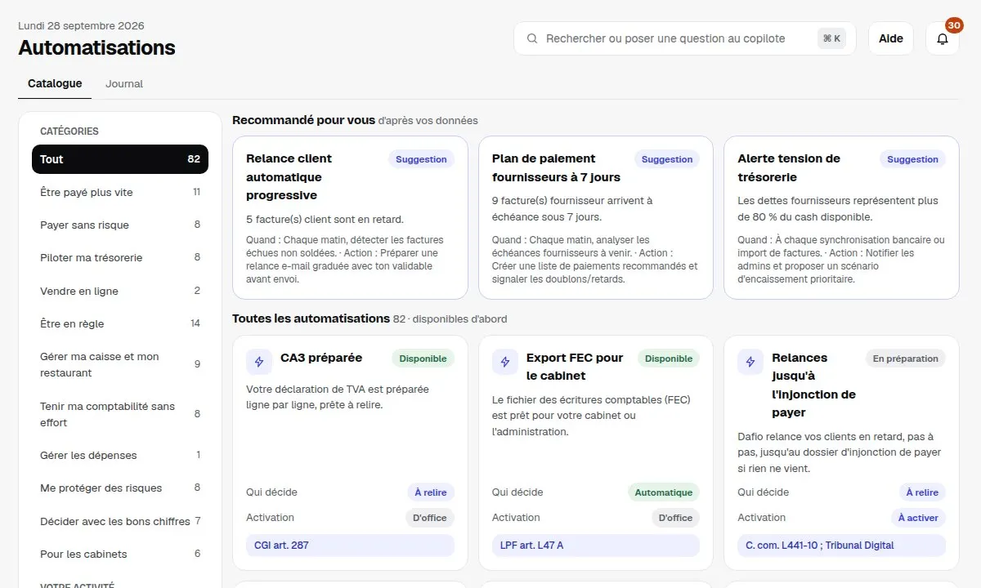Click D'office badge on Export FEC card
The height and width of the screenshot is (588, 981).
click(x=676, y=518)
